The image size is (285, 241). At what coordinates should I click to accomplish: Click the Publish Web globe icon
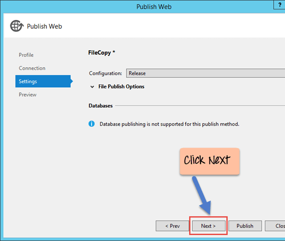16,26
